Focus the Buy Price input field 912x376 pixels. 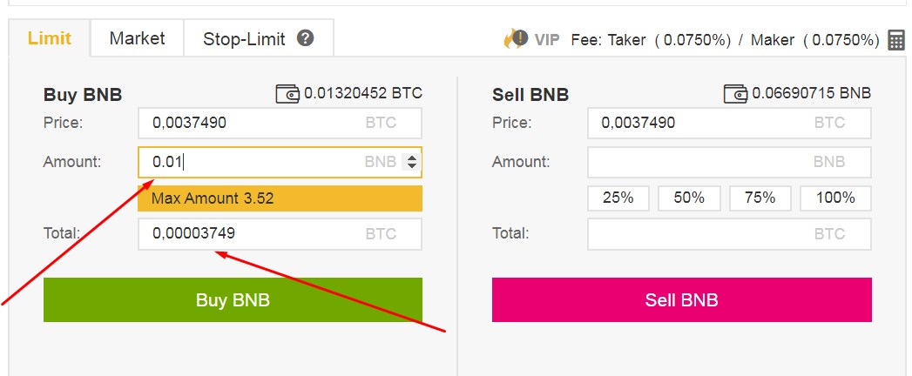[x=280, y=124]
